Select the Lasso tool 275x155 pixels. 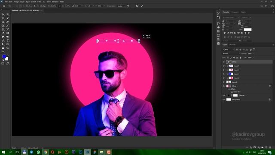[x=3, y=18]
